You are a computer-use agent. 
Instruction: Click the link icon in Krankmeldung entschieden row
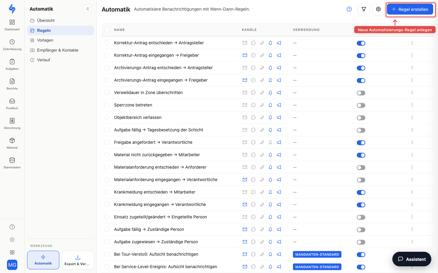point(262,192)
